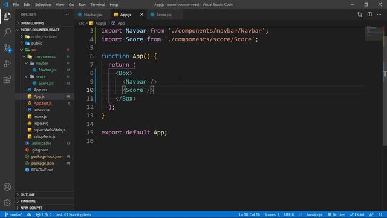Expand the Timeline section
This screenshot has height=218, width=387.
[x=44, y=201]
